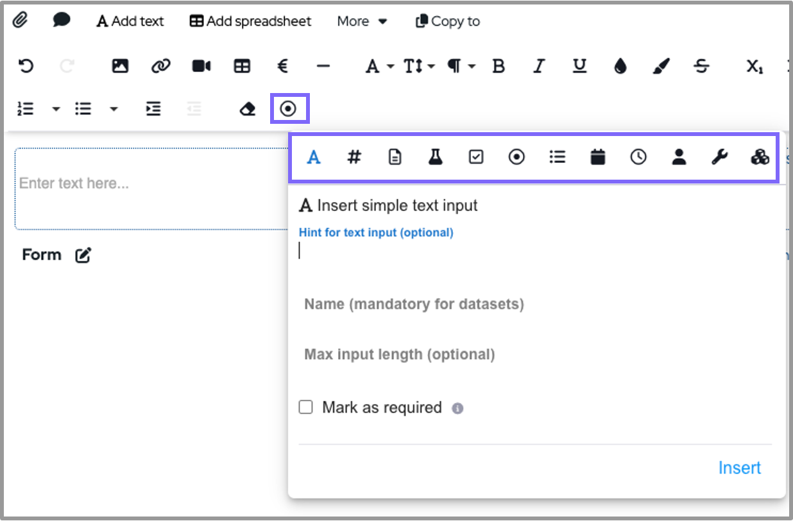Select the checkbox field type icon

coord(476,157)
